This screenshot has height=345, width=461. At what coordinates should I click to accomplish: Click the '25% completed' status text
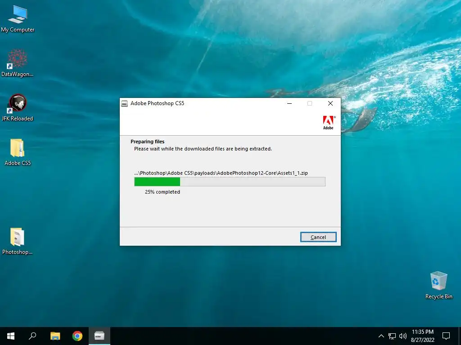162,192
